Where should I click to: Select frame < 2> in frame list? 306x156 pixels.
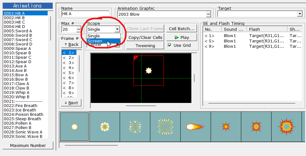click(69, 58)
